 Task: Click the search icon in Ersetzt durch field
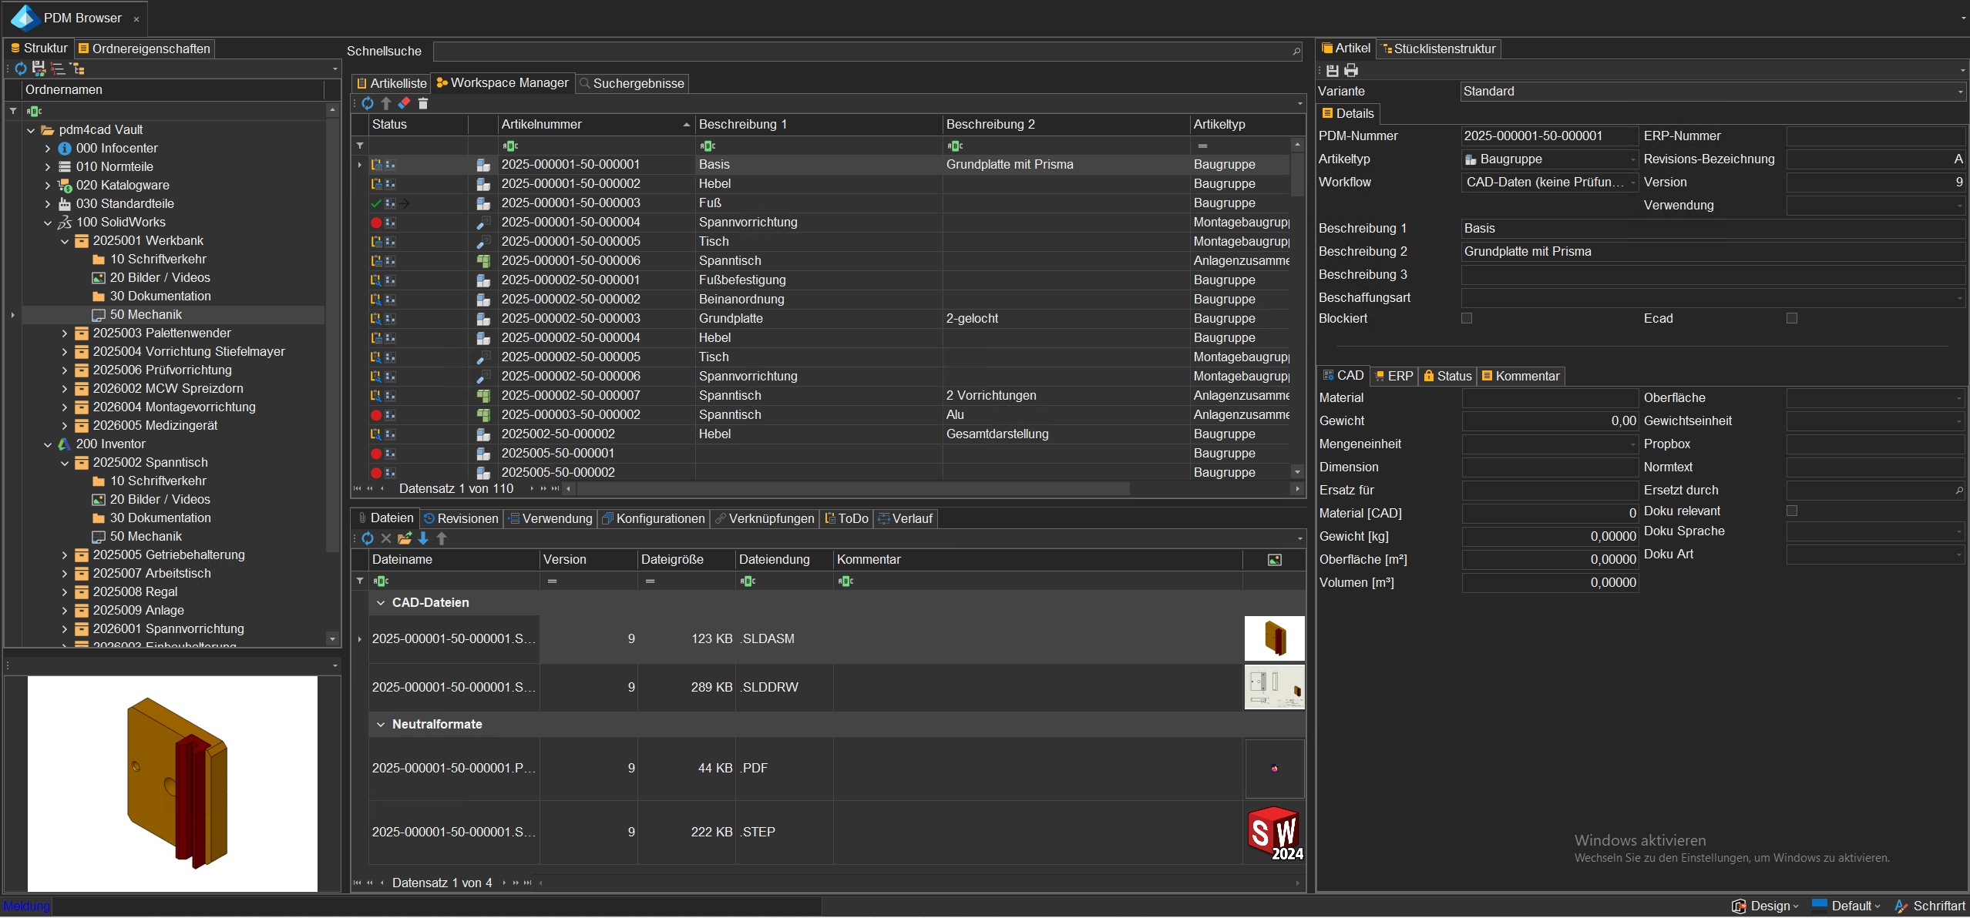(1959, 491)
